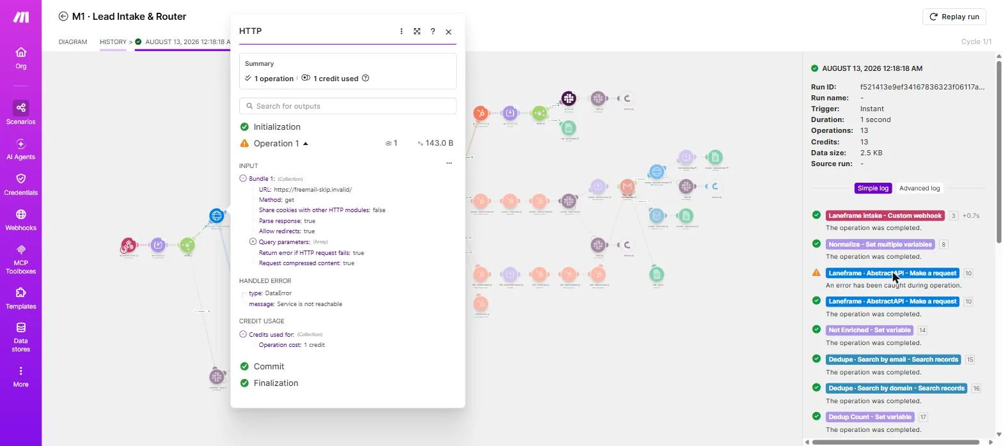Show info about credits used

(x=365, y=79)
